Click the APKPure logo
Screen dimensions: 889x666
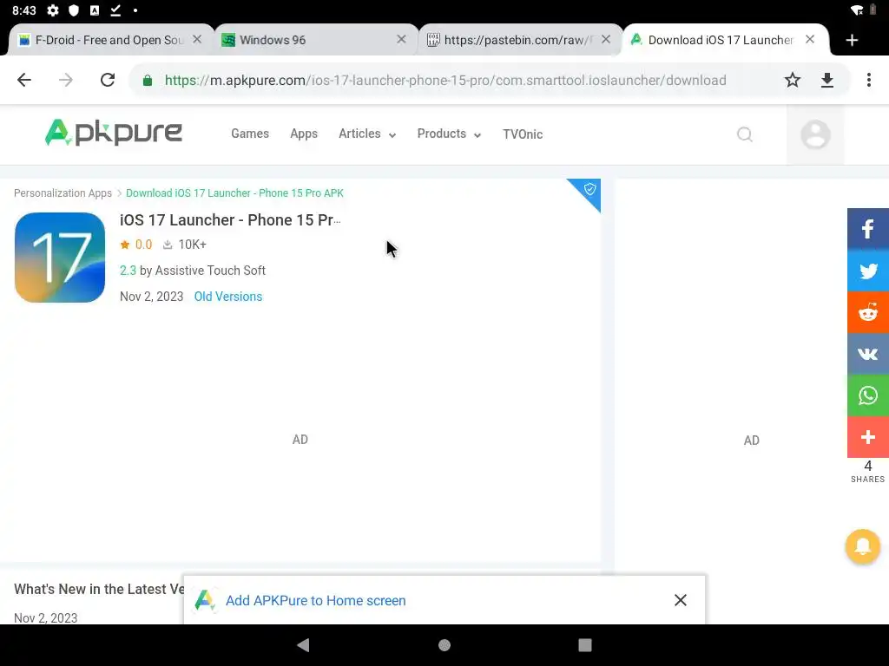[x=114, y=133]
